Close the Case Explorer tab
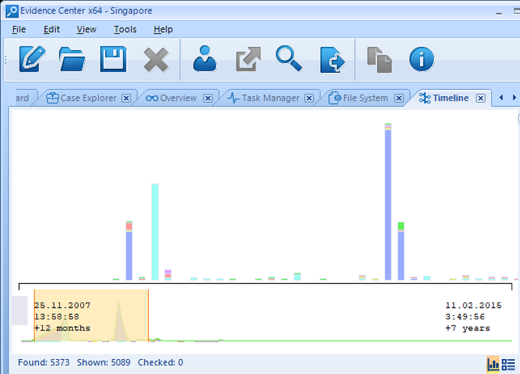The height and width of the screenshot is (374, 520). 126,98
